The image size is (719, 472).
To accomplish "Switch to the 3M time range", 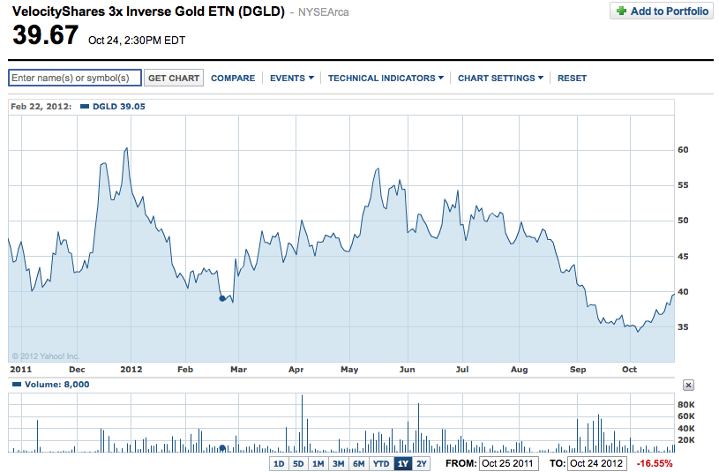I will 339,464.
